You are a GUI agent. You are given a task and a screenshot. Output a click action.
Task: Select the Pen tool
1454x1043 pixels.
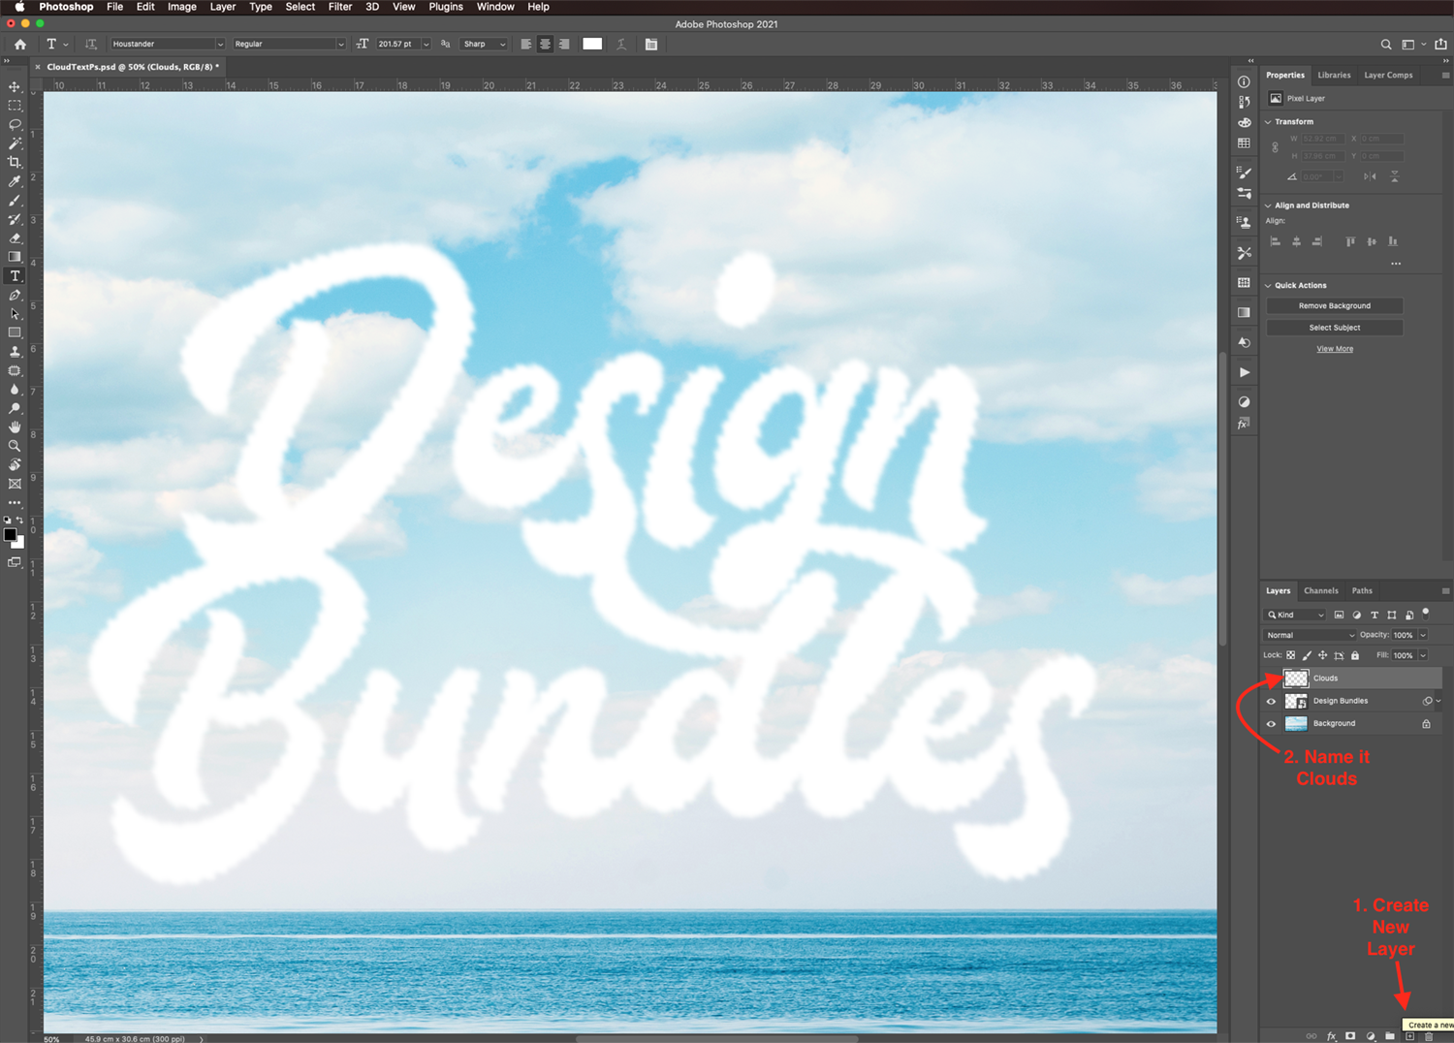(15, 295)
